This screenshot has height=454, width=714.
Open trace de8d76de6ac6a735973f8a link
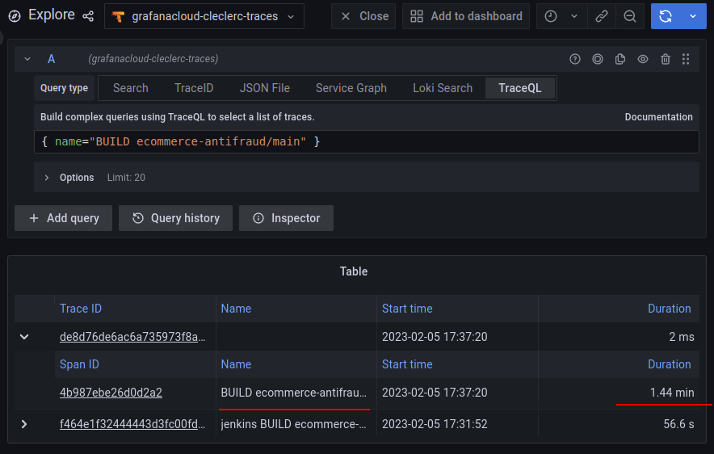[x=132, y=337]
